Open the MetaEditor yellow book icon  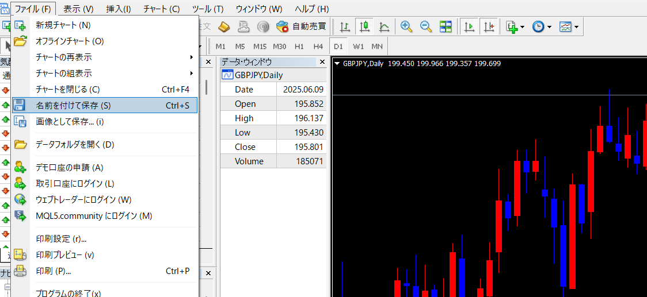click(223, 27)
